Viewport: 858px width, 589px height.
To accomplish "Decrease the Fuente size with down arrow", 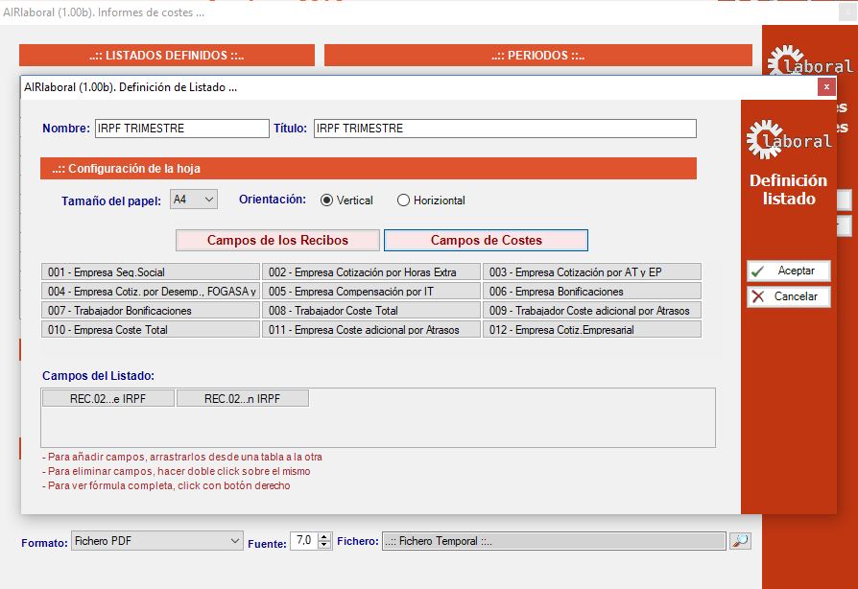I will click(x=324, y=546).
